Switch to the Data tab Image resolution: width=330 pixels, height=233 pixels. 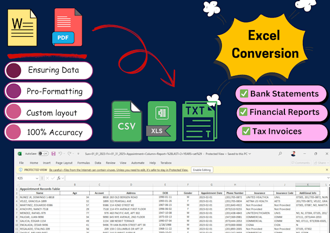98,163
